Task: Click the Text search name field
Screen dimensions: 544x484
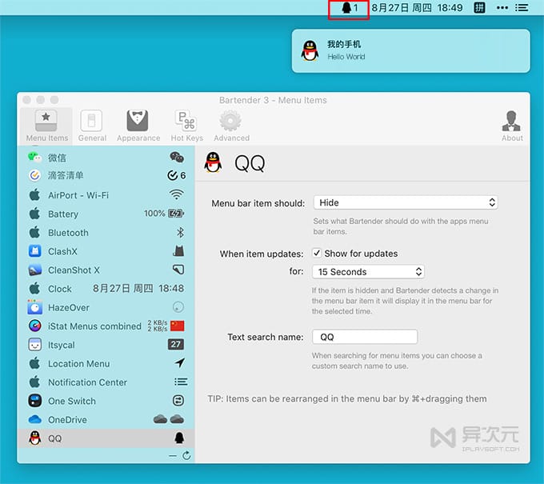Action: click(x=365, y=337)
